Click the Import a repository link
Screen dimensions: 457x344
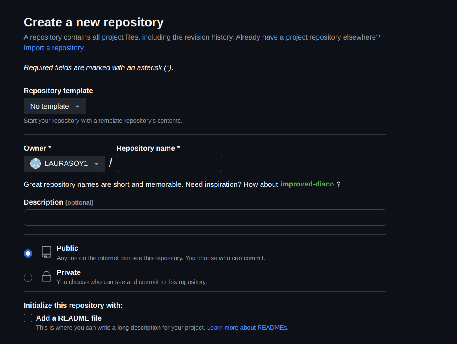54,48
